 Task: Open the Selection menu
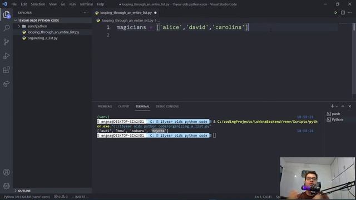[38, 4]
